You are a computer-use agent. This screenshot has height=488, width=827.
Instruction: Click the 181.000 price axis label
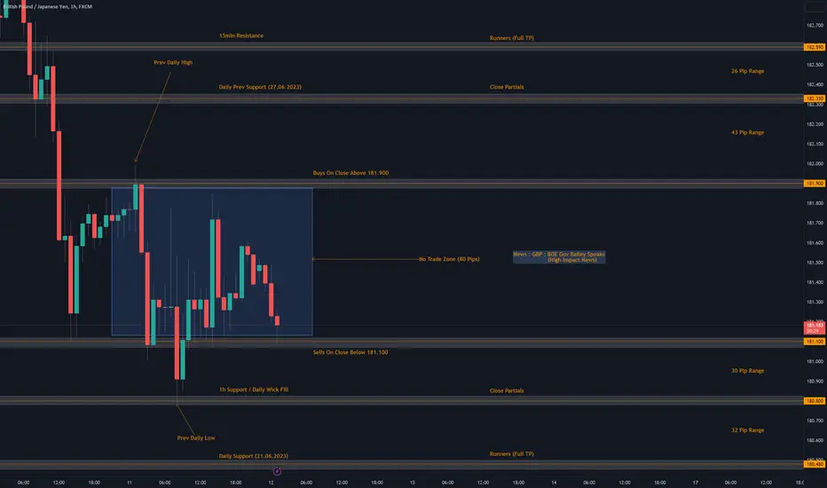point(815,361)
